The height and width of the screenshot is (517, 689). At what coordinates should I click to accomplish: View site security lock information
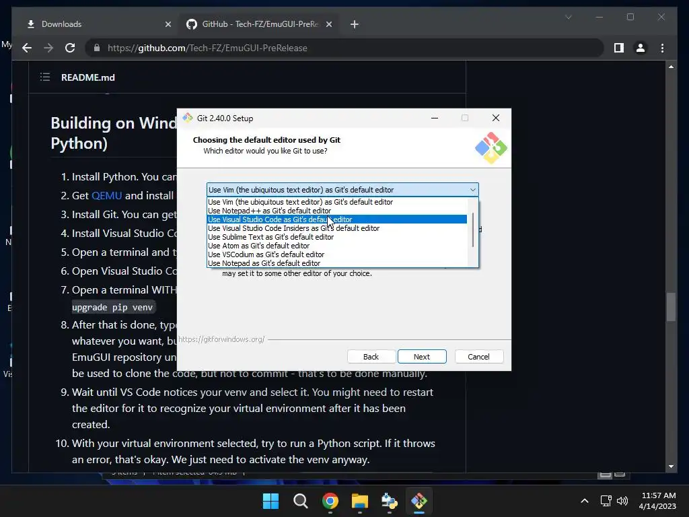(97, 48)
